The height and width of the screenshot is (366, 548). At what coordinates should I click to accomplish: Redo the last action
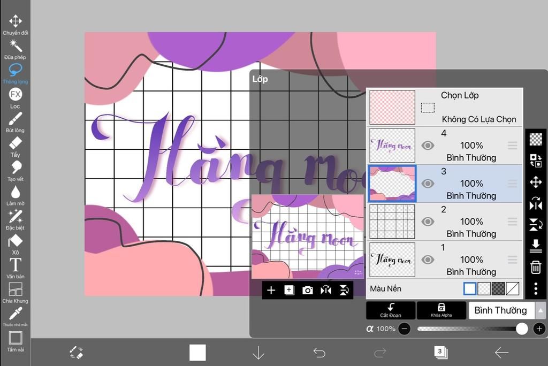tap(380, 353)
